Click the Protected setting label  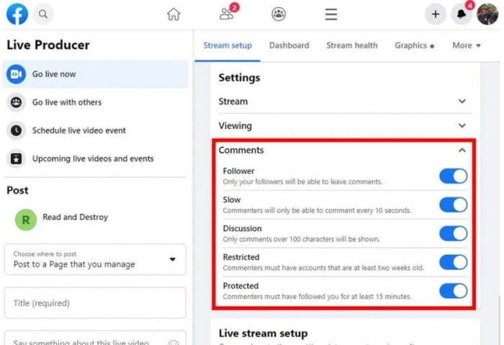point(240,286)
